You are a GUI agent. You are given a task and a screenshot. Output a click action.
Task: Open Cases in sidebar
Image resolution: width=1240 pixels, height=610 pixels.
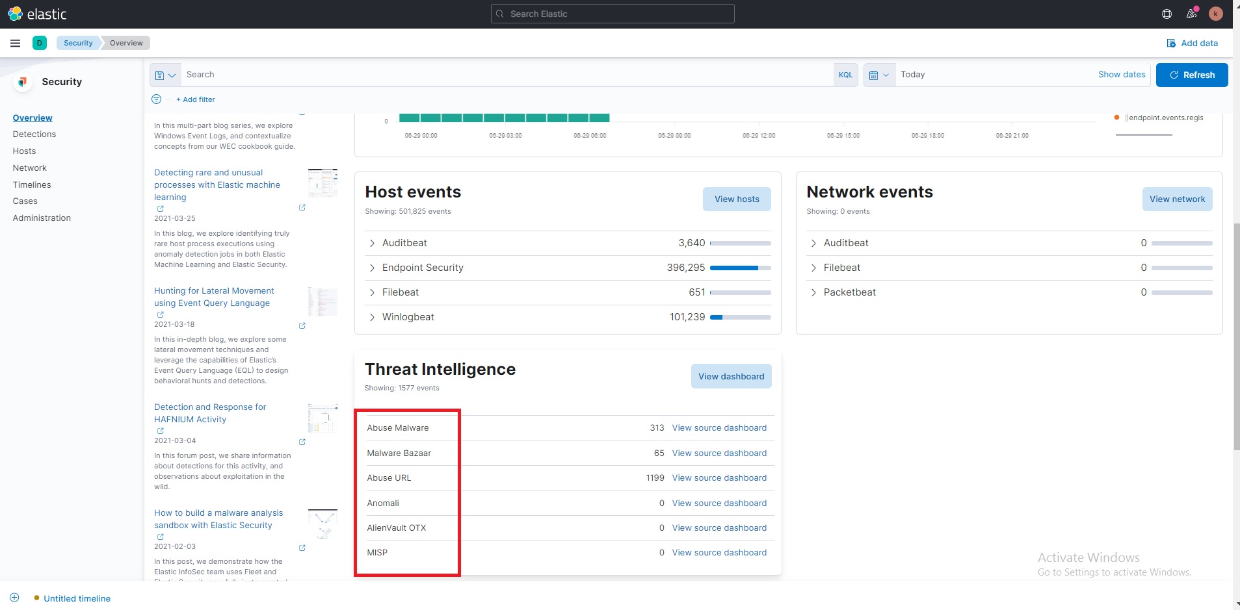(25, 201)
